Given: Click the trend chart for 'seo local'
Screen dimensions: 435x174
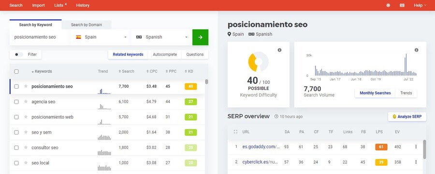Looking at the screenshot, I should click(x=104, y=168).
